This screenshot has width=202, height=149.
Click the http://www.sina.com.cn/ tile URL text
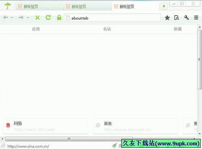coord(127,130)
